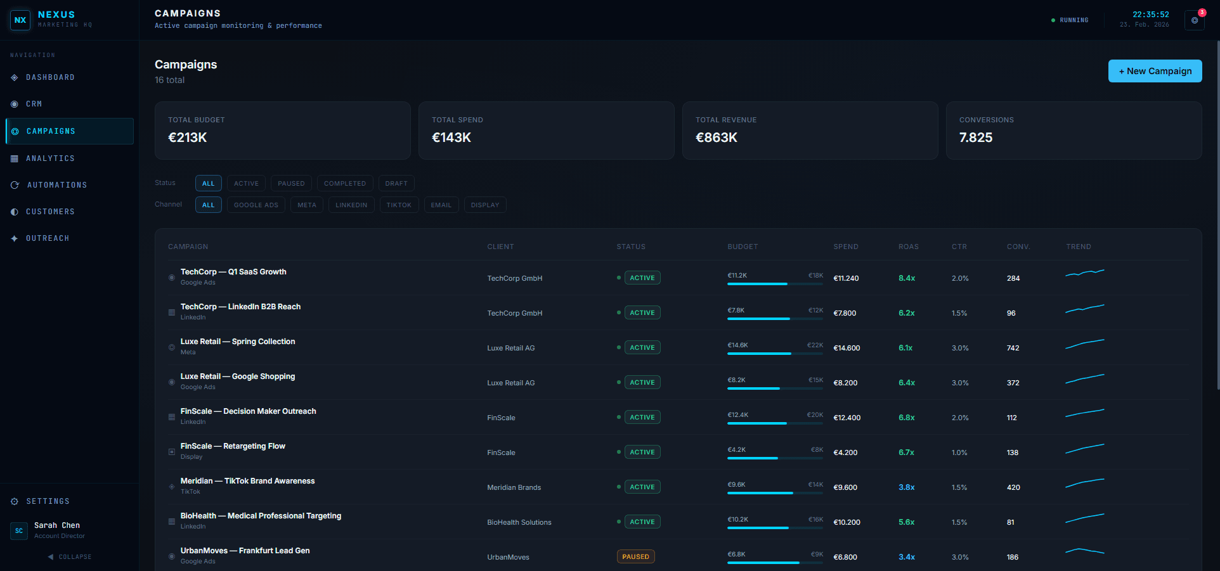Click the NX Nexus logo
Screen dimensions: 1220x571
coord(20,20)
